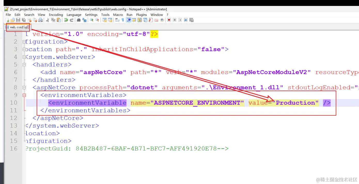Toggle synchronize horizontal scrolling
This screenshot has height=184, width=359.
pyautogui.click(x=110, y=20)
